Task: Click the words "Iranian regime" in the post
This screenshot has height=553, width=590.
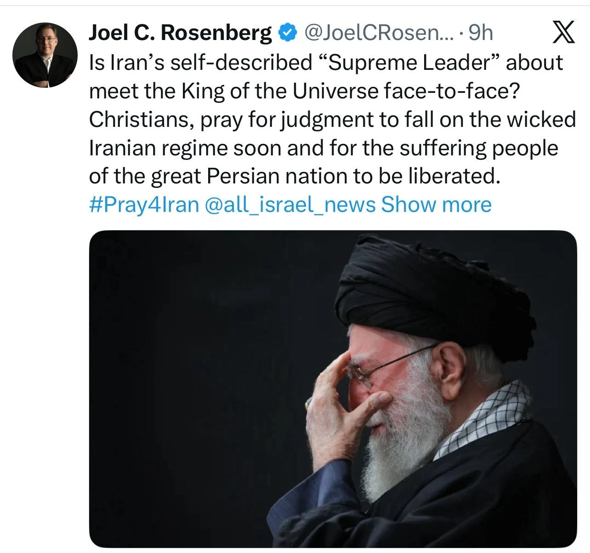Action: click(x=158, y=148)
